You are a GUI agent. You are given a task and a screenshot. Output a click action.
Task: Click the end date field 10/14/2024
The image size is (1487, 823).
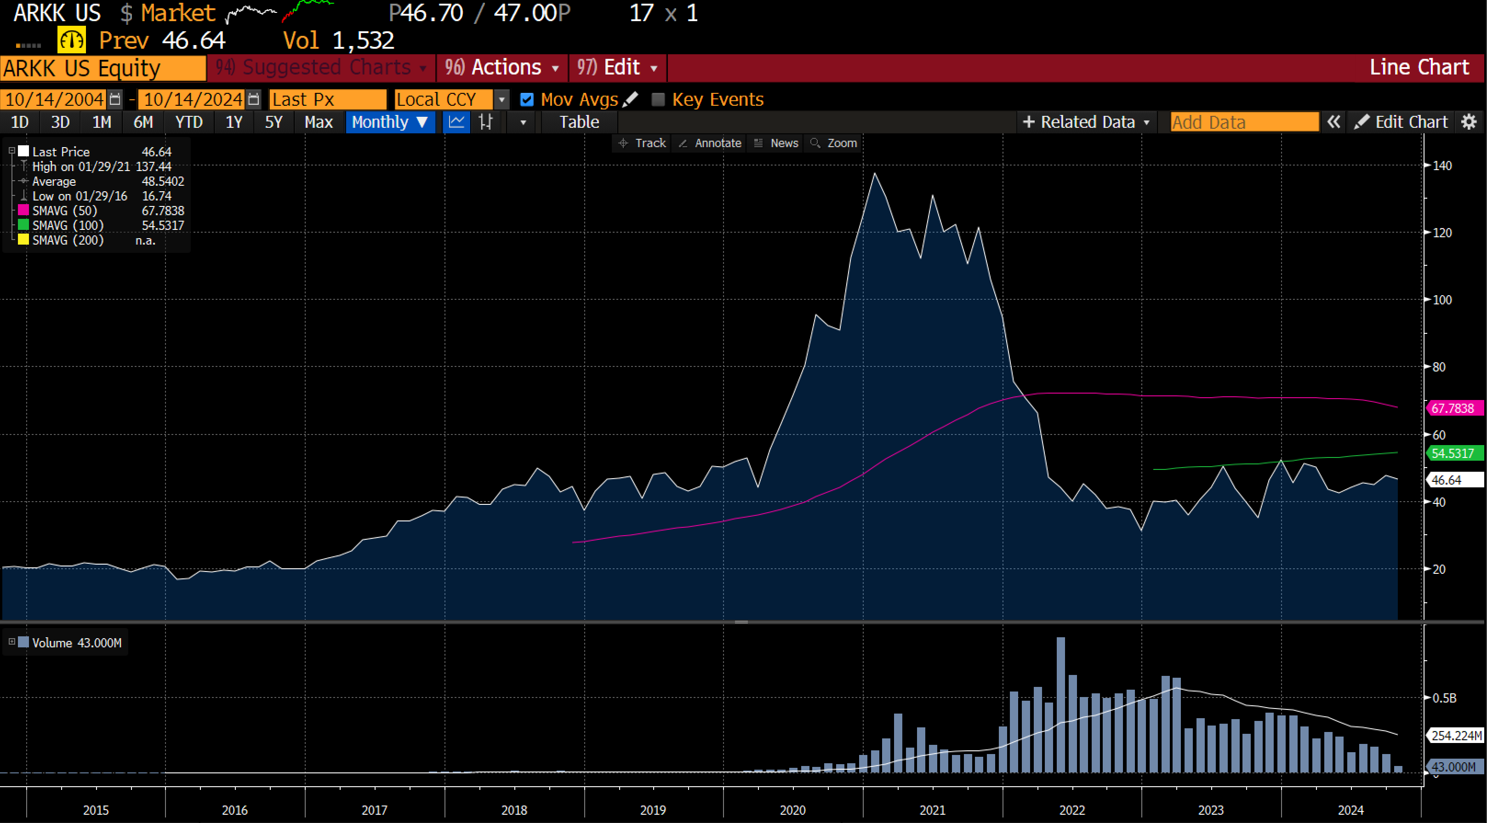point(192,100)
